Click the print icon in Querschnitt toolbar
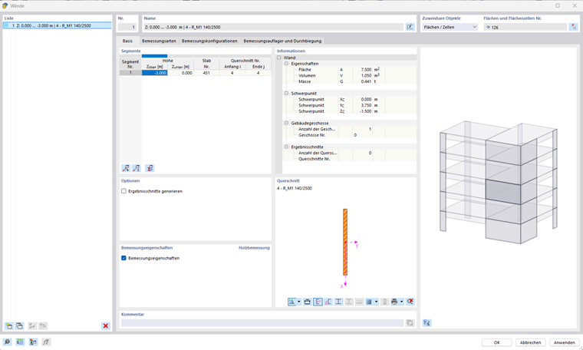The width and height of the screenshot is (583, 350). pos(394,302)
